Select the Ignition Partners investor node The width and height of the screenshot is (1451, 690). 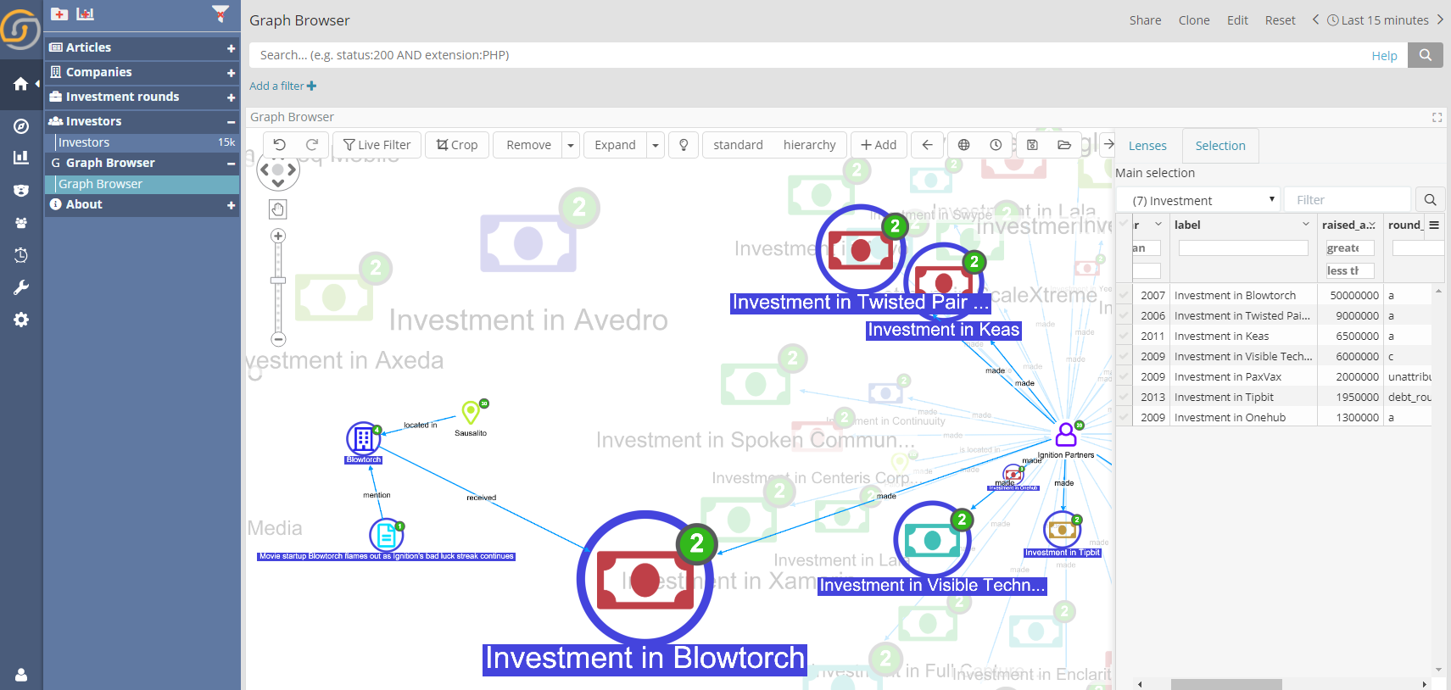pyautogui.click(x=1066, y=435)
